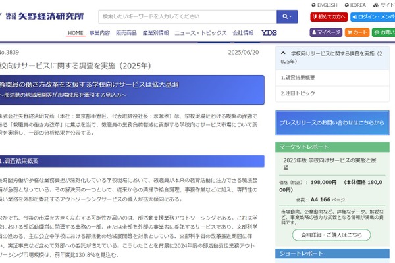Open the 産業別情報 menu
This screenshot has height=263, width=395.
pyautogui.click(x=155, y=33)
